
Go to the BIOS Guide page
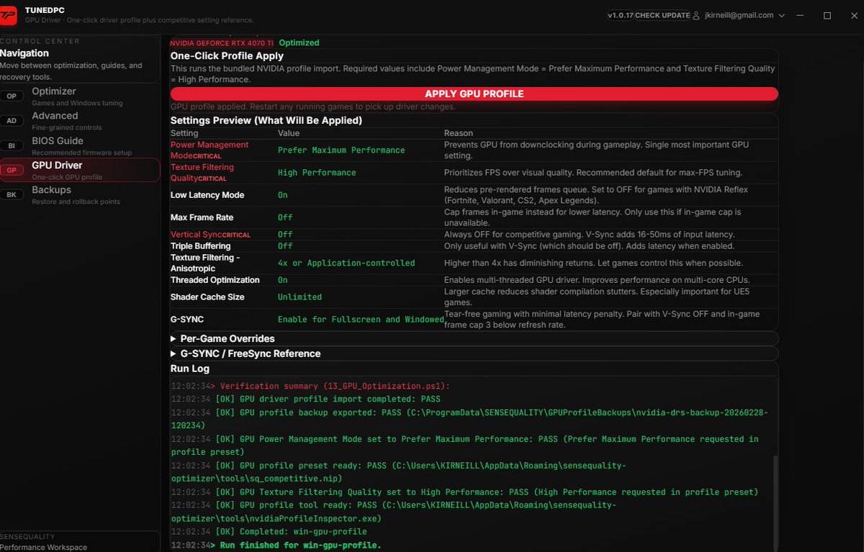click(80, 145)
